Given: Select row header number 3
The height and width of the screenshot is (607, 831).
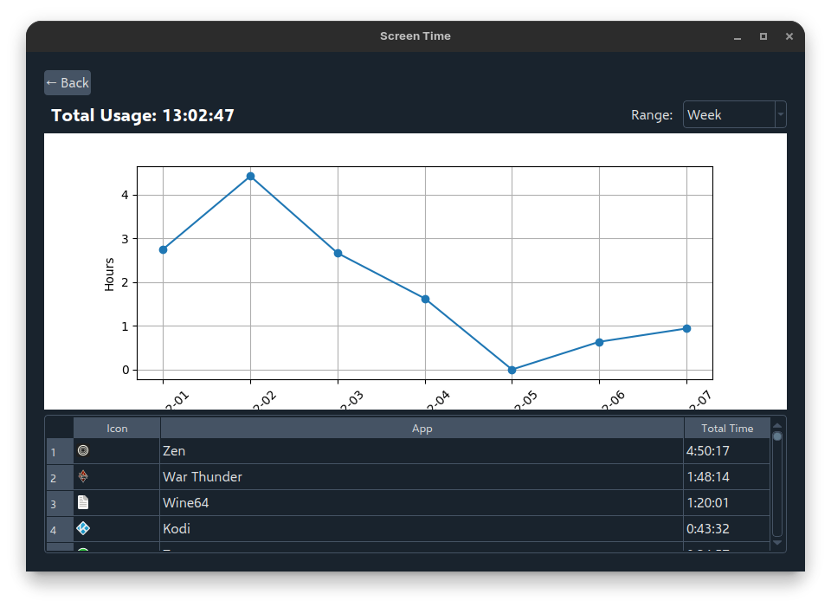Looking at the screenshot, I should coord(60,504).
